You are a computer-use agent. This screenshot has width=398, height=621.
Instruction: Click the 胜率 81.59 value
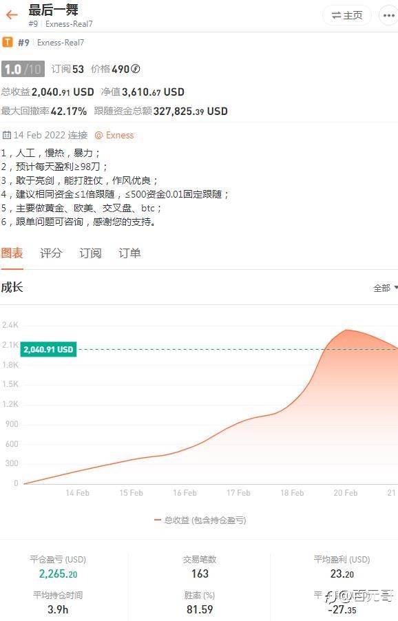point(200,609)
